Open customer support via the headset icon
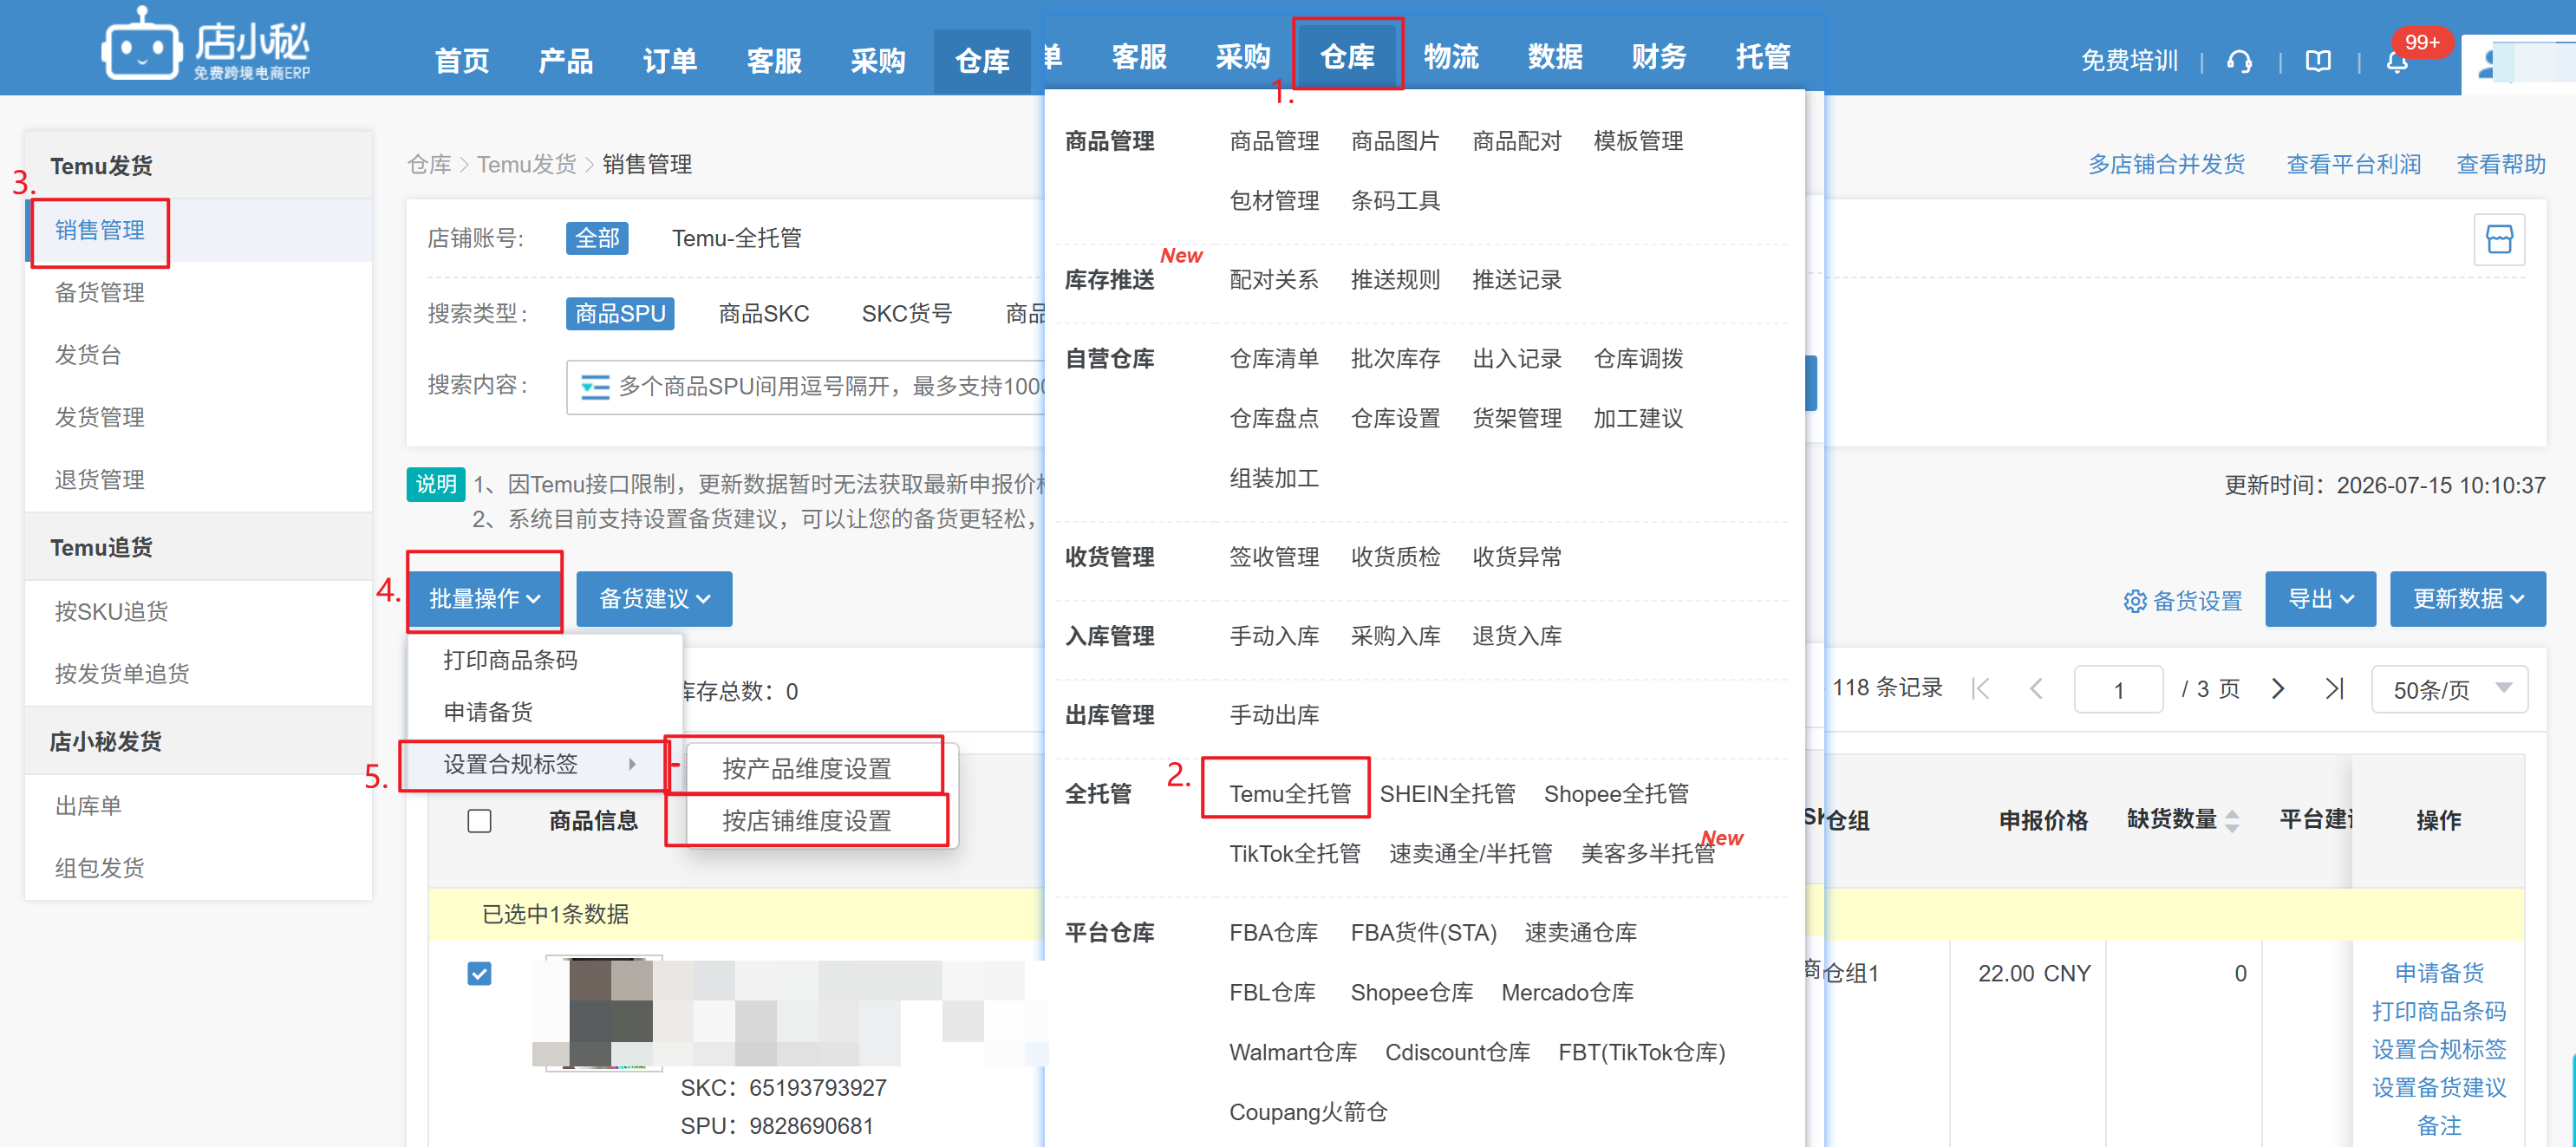The image size is (2576, 1147). coord(2239,62)
